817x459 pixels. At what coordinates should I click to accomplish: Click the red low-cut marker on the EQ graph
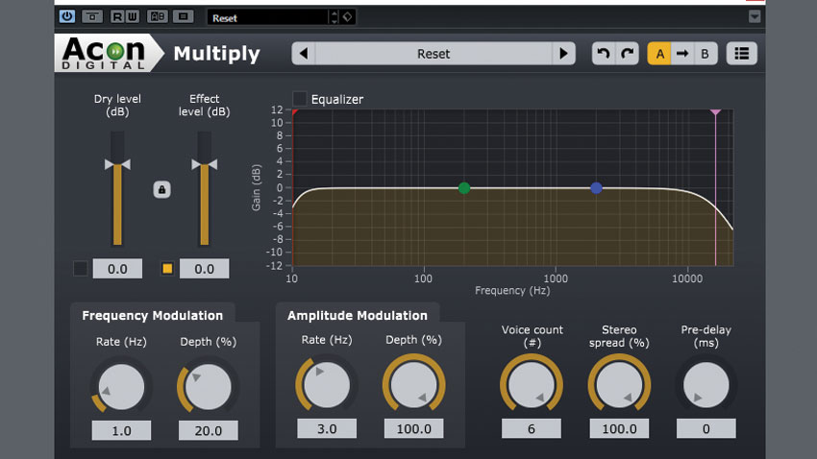click(x=294, y=112)
